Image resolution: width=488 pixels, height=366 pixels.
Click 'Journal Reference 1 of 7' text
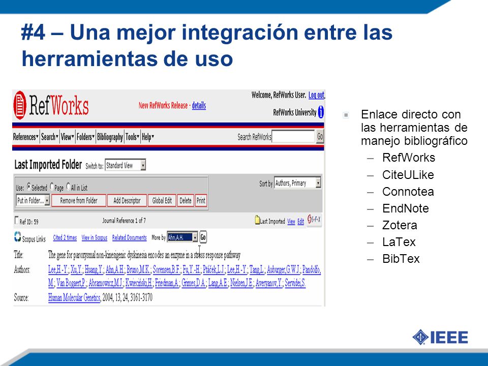click(x=124, y=221)
